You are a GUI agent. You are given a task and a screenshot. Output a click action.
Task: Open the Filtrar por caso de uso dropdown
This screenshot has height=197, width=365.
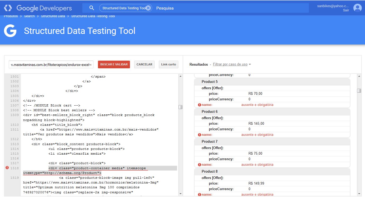click(x=232, y=64)
